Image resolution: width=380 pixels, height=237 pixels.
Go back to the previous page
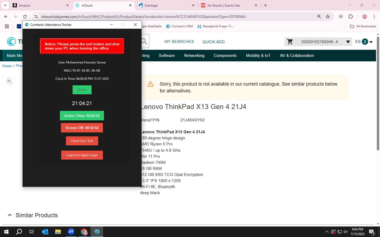coord(6,17)
